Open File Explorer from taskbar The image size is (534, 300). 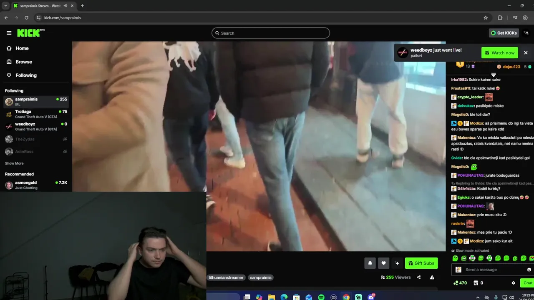pos(272,297)
